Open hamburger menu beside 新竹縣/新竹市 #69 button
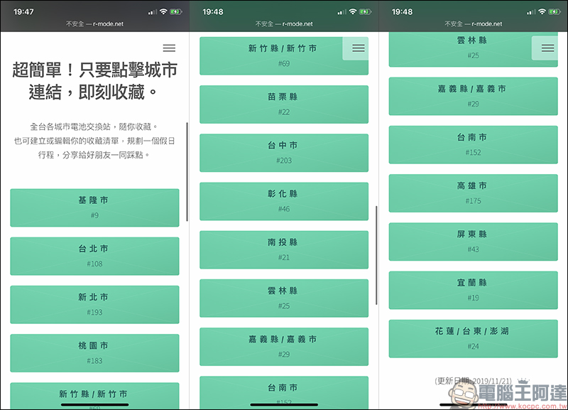Screen dimensions: 568x410 359,48
